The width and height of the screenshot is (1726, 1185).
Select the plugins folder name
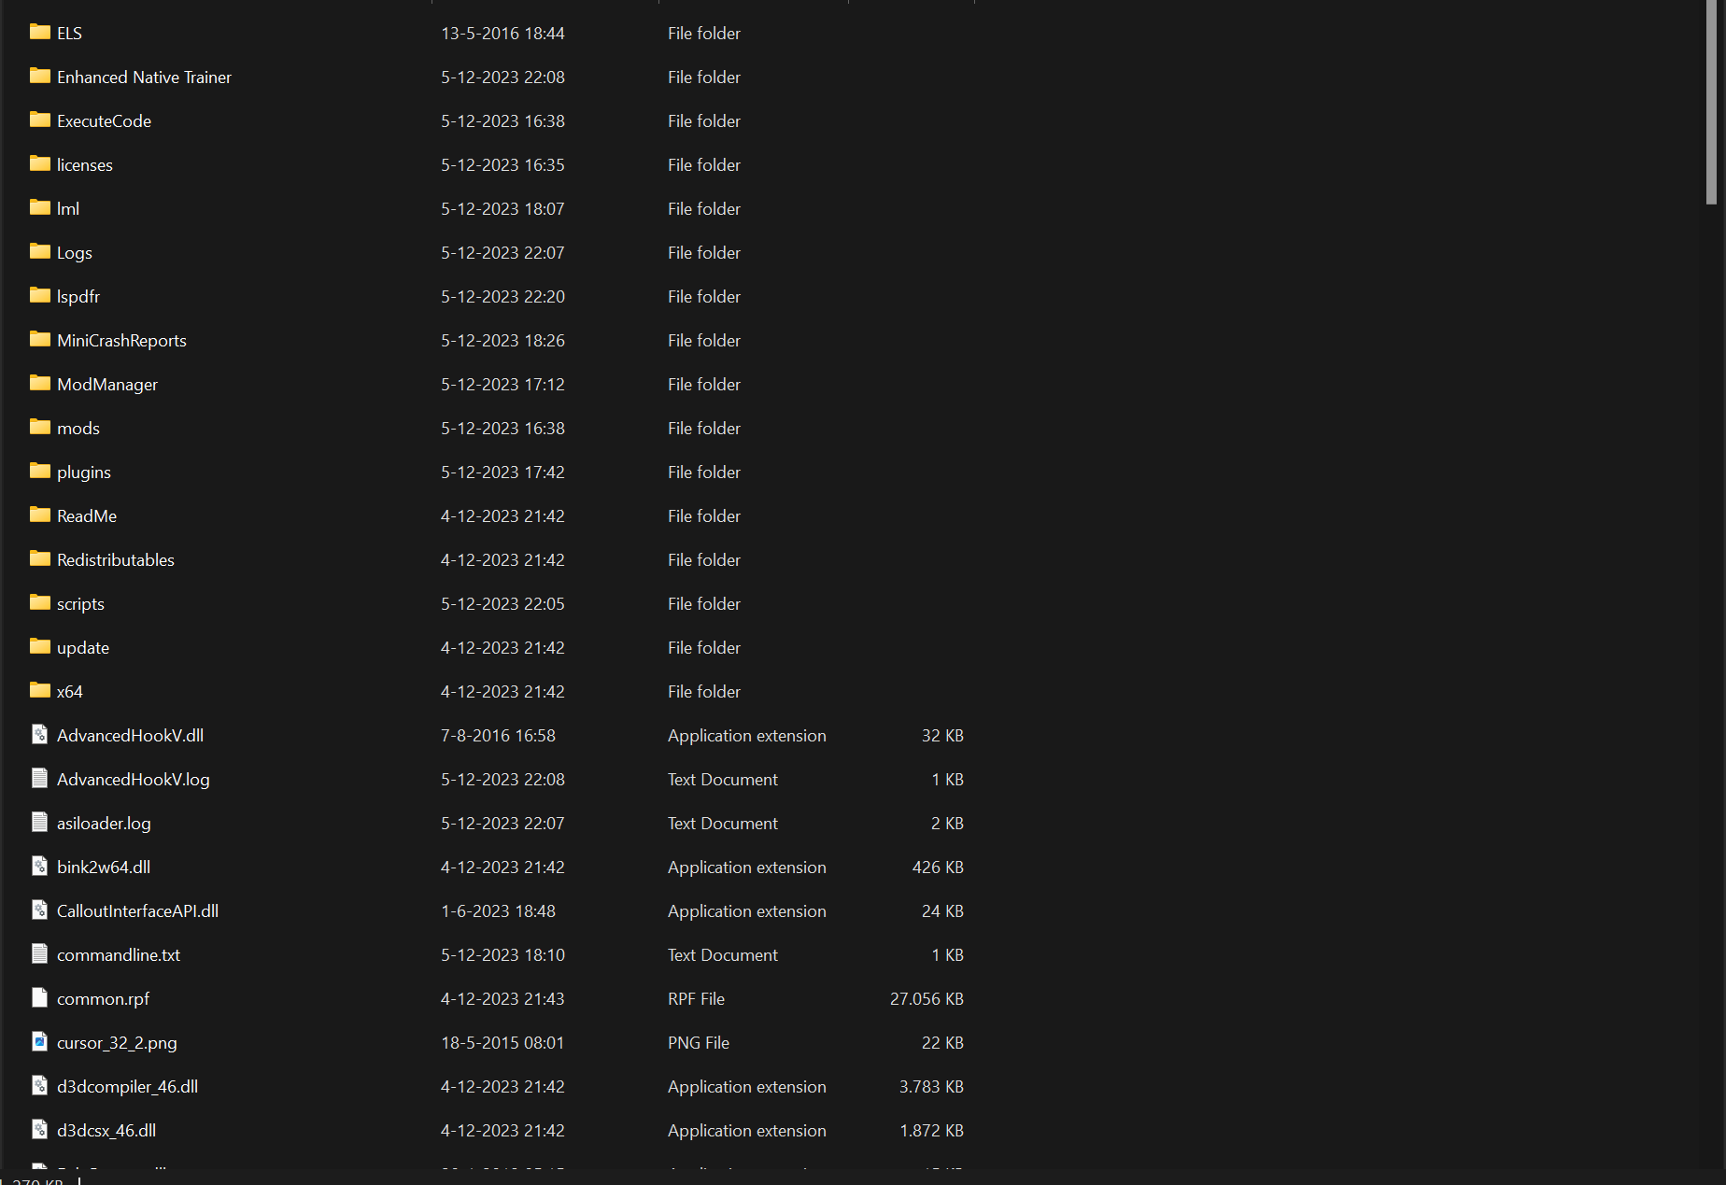[84, 473]
